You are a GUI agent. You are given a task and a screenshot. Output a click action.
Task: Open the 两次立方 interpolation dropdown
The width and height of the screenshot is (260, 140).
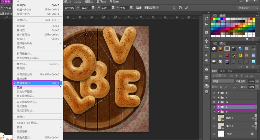[152, 7]
